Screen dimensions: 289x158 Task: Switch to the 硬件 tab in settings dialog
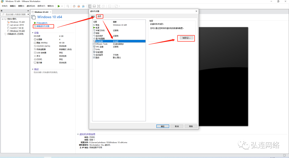pos(93,17)
